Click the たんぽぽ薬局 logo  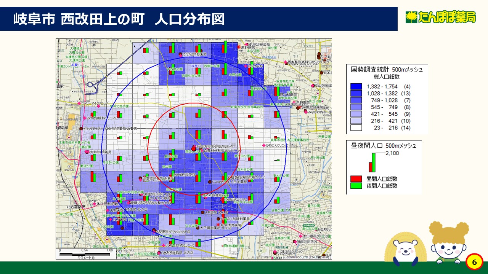click(440, 18)
